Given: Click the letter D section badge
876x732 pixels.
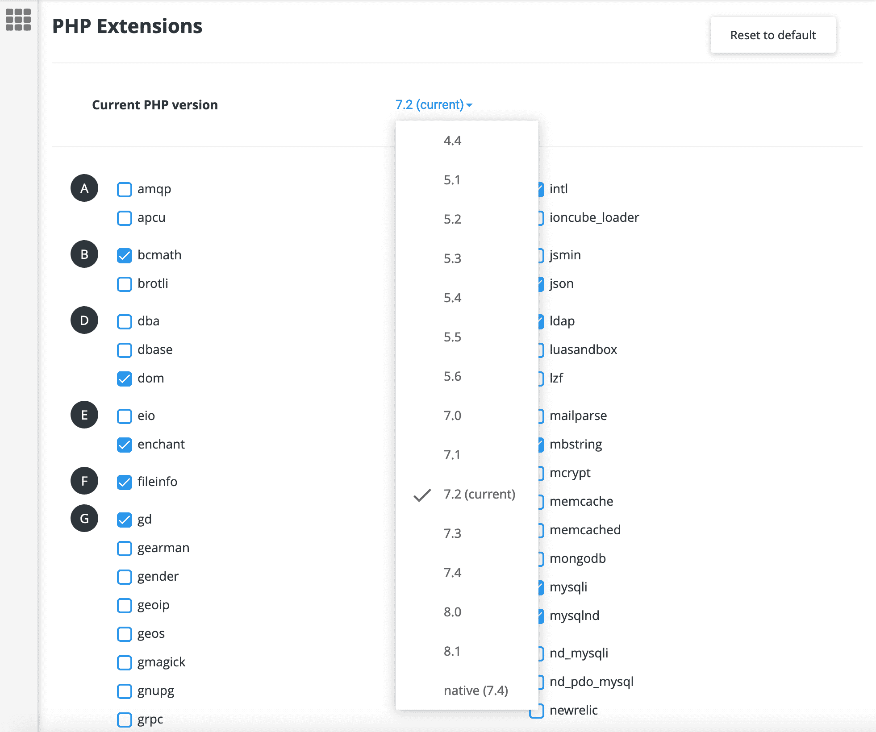Looking at the screenshot, I should pos(84,320).
